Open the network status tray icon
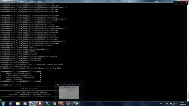The width and height of the screenshot is (189, 106). (174, 104)
